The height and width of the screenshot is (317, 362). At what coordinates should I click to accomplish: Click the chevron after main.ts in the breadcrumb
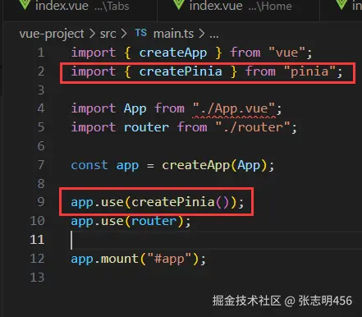[x=202, y=34]
